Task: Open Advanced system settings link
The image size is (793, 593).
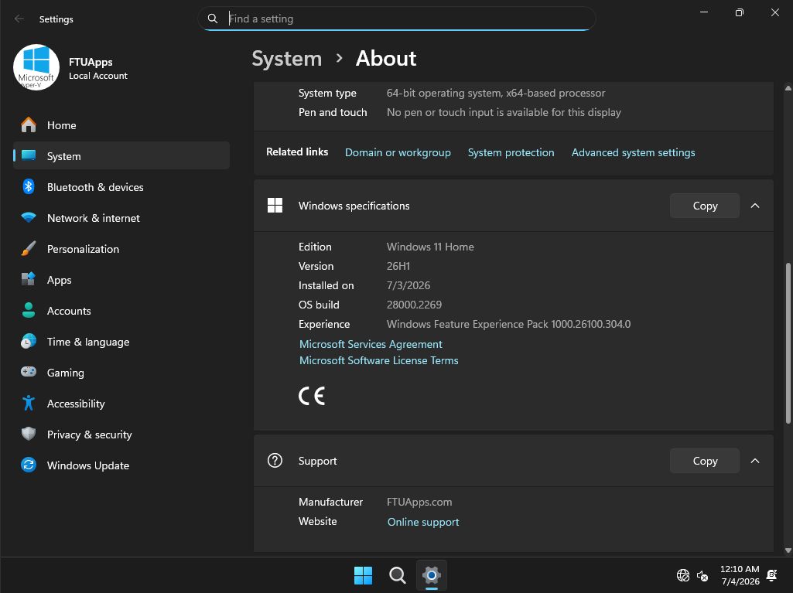Action: point(633,152)
